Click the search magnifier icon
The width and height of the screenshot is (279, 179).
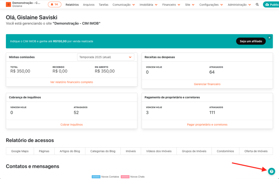coord(257,5)
